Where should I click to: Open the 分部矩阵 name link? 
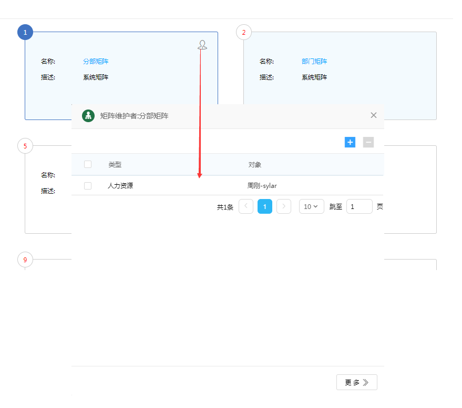pyautogui.click(x=96, y=62)
